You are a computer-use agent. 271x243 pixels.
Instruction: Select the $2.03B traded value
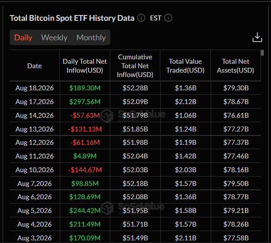[186, 170]
